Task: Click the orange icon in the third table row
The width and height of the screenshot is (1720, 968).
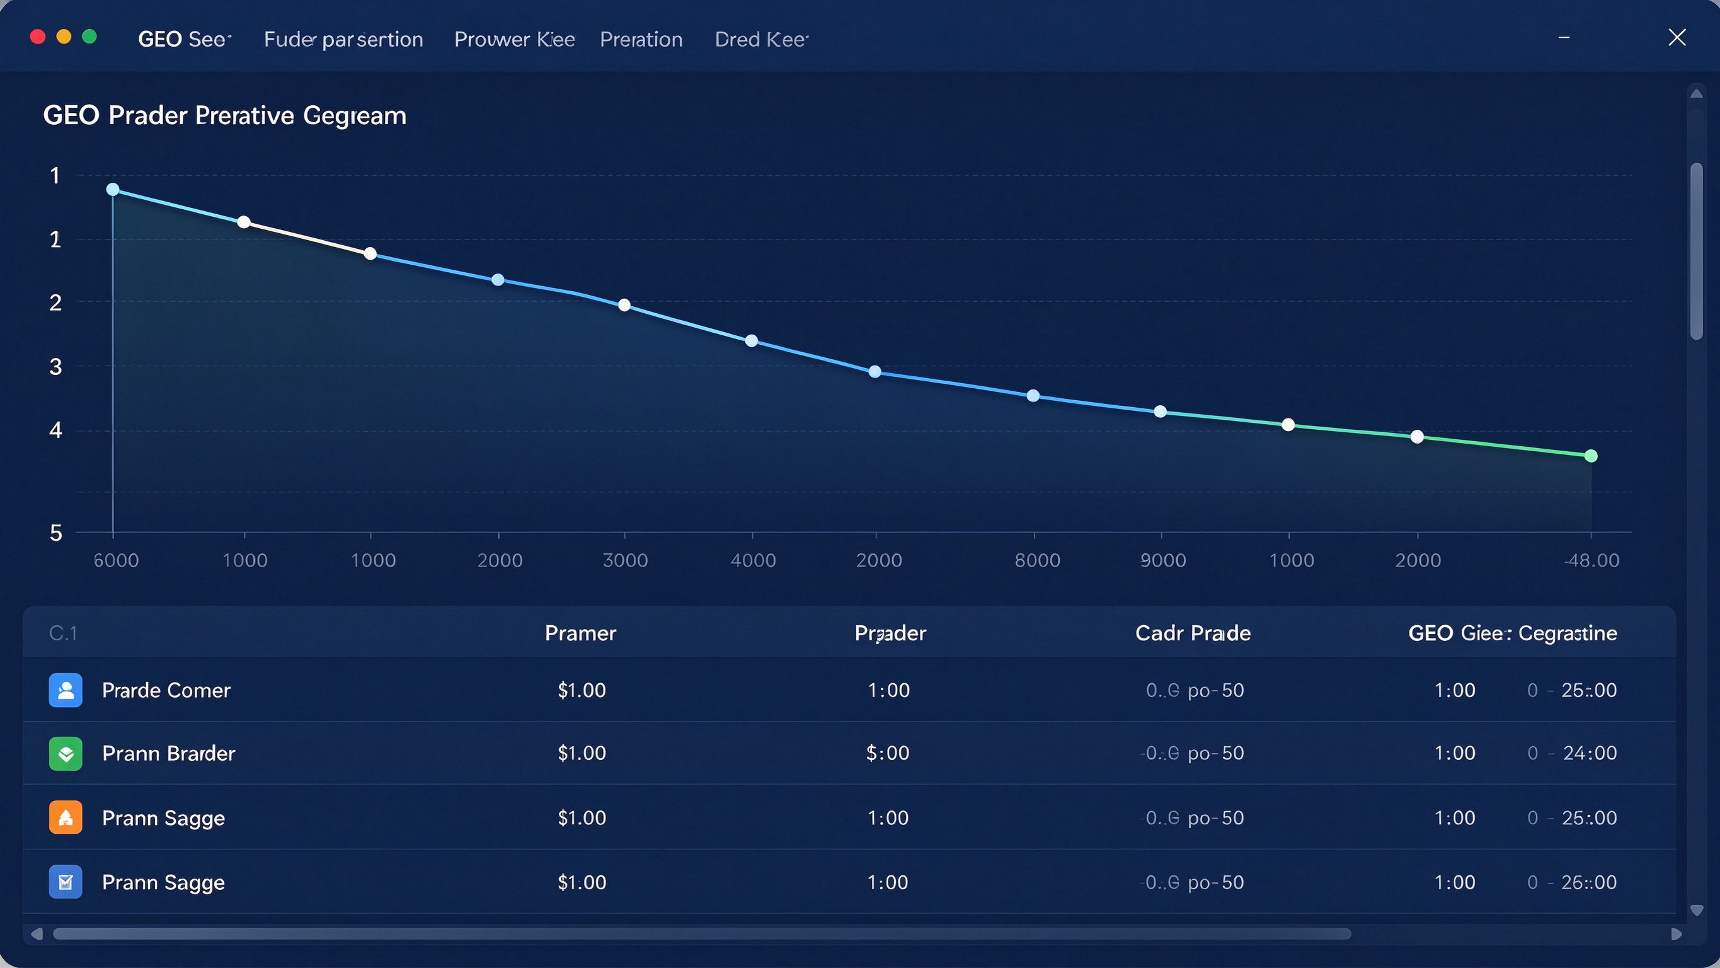Action: point(66,817)
